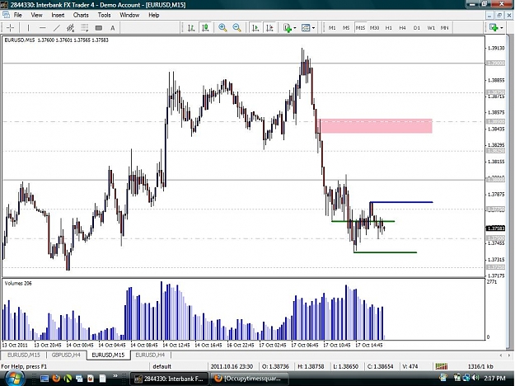Viewport: 515px width, 386px height.
Task: Switch timeframe to H4
Action: [403, 28]
